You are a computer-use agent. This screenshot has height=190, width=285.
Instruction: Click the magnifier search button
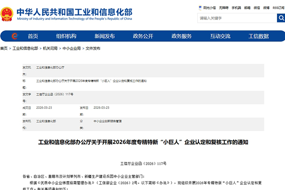(281, 18)
